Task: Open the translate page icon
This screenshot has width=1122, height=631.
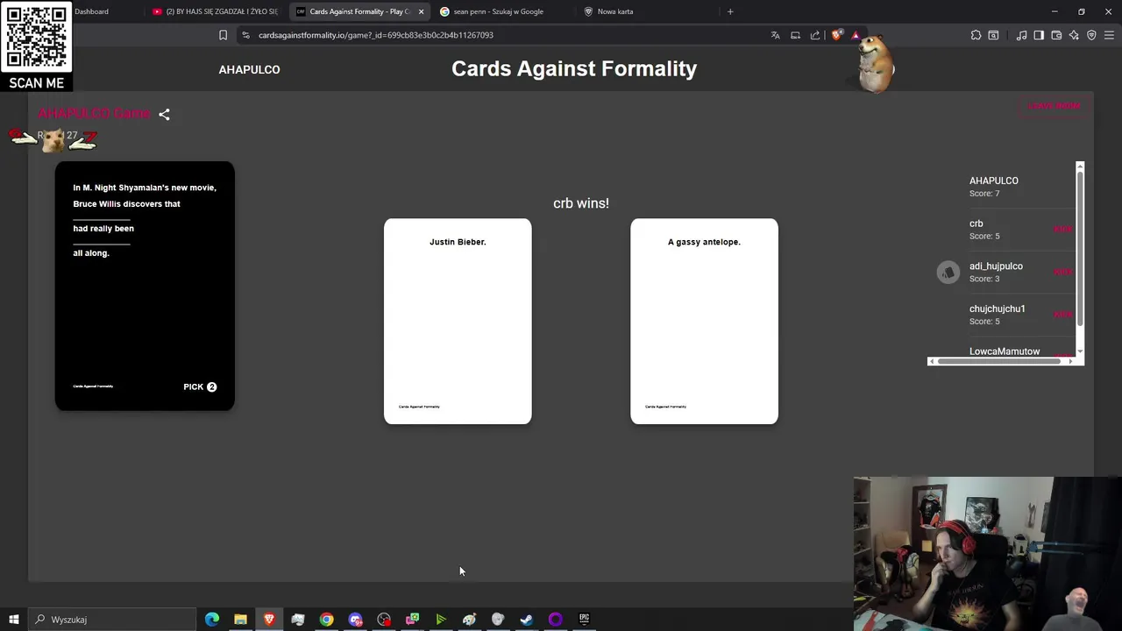Action: (775, 35)
